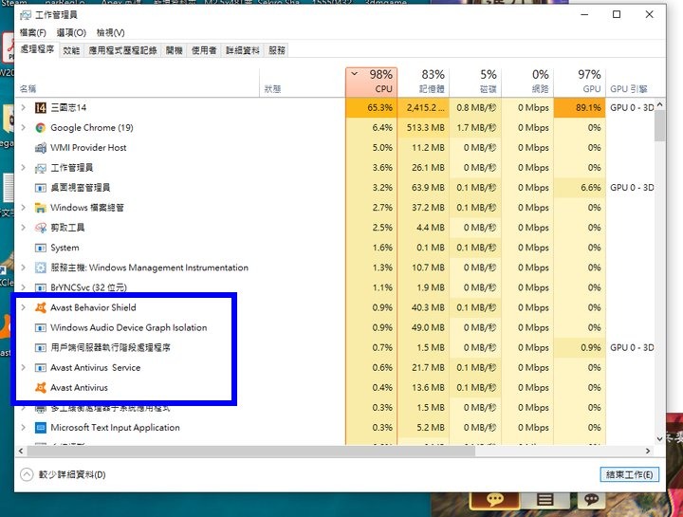The image size is (683, 517).
Task: Expand the 剪取工具 process row
Action: coord(24,228)
